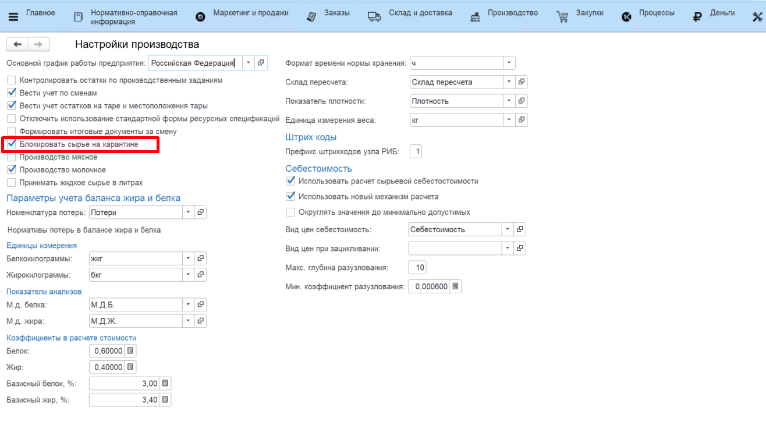Image resolution: width=766 pixels, height=447 pixels.
Task: Open the М.д. жира reference form icon
Action: (200, 321)
